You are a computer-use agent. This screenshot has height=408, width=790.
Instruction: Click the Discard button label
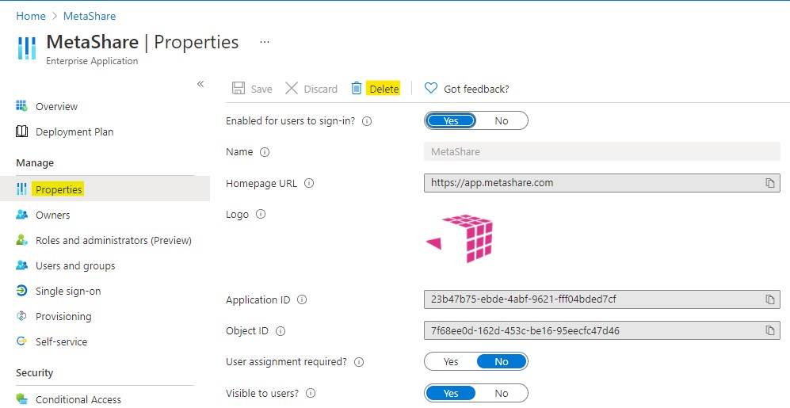320,90
